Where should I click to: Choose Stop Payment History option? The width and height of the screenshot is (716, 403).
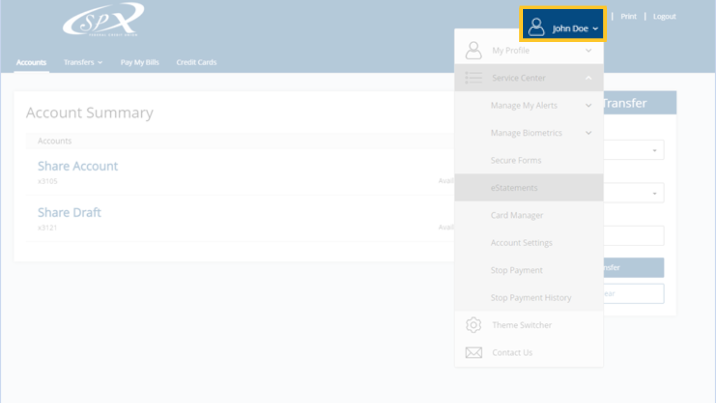click(x=531, y=298)
